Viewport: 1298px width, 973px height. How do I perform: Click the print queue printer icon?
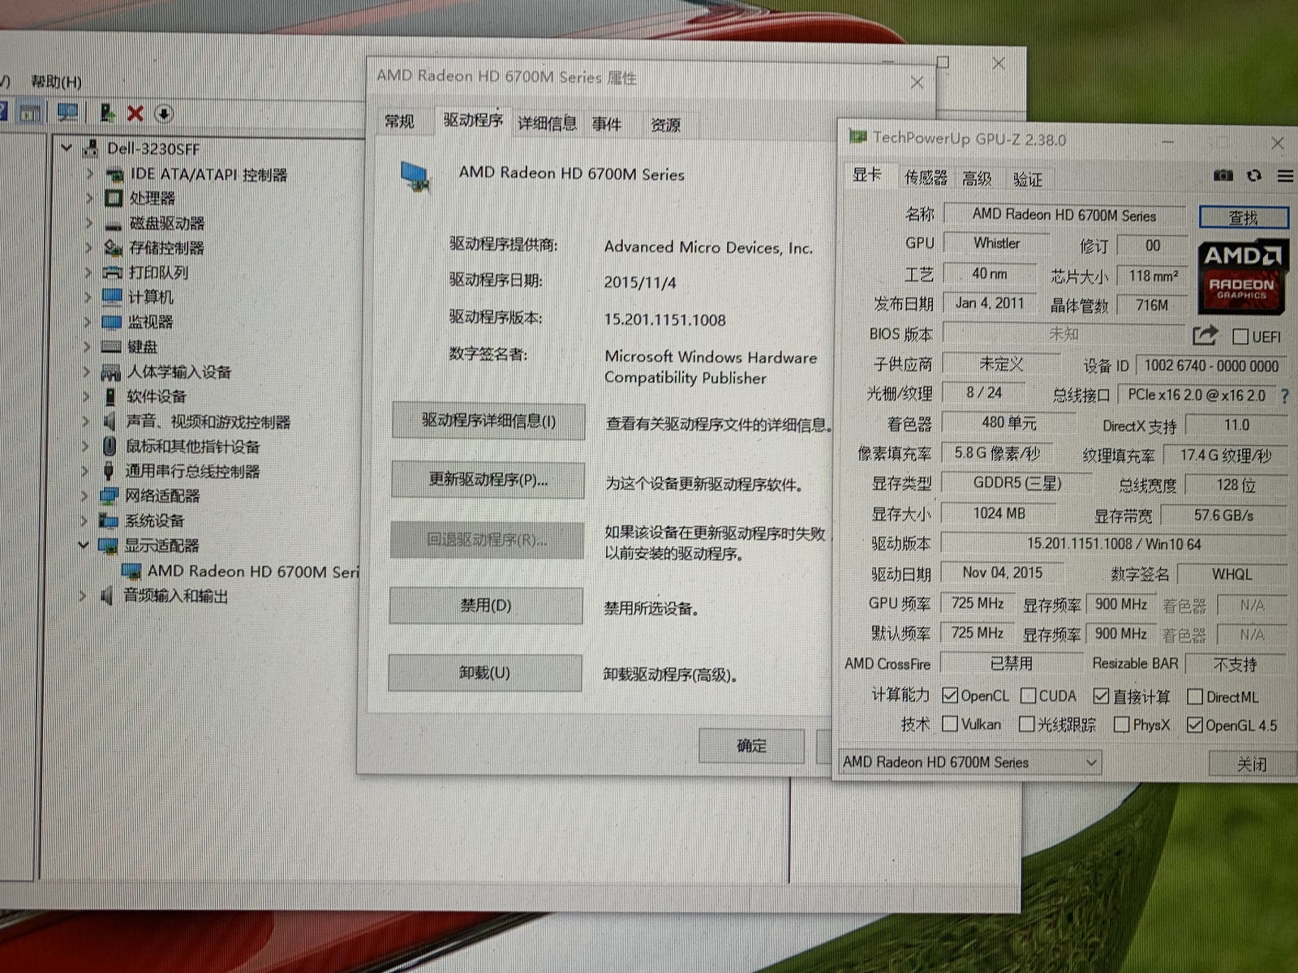(x=112, y=272)
